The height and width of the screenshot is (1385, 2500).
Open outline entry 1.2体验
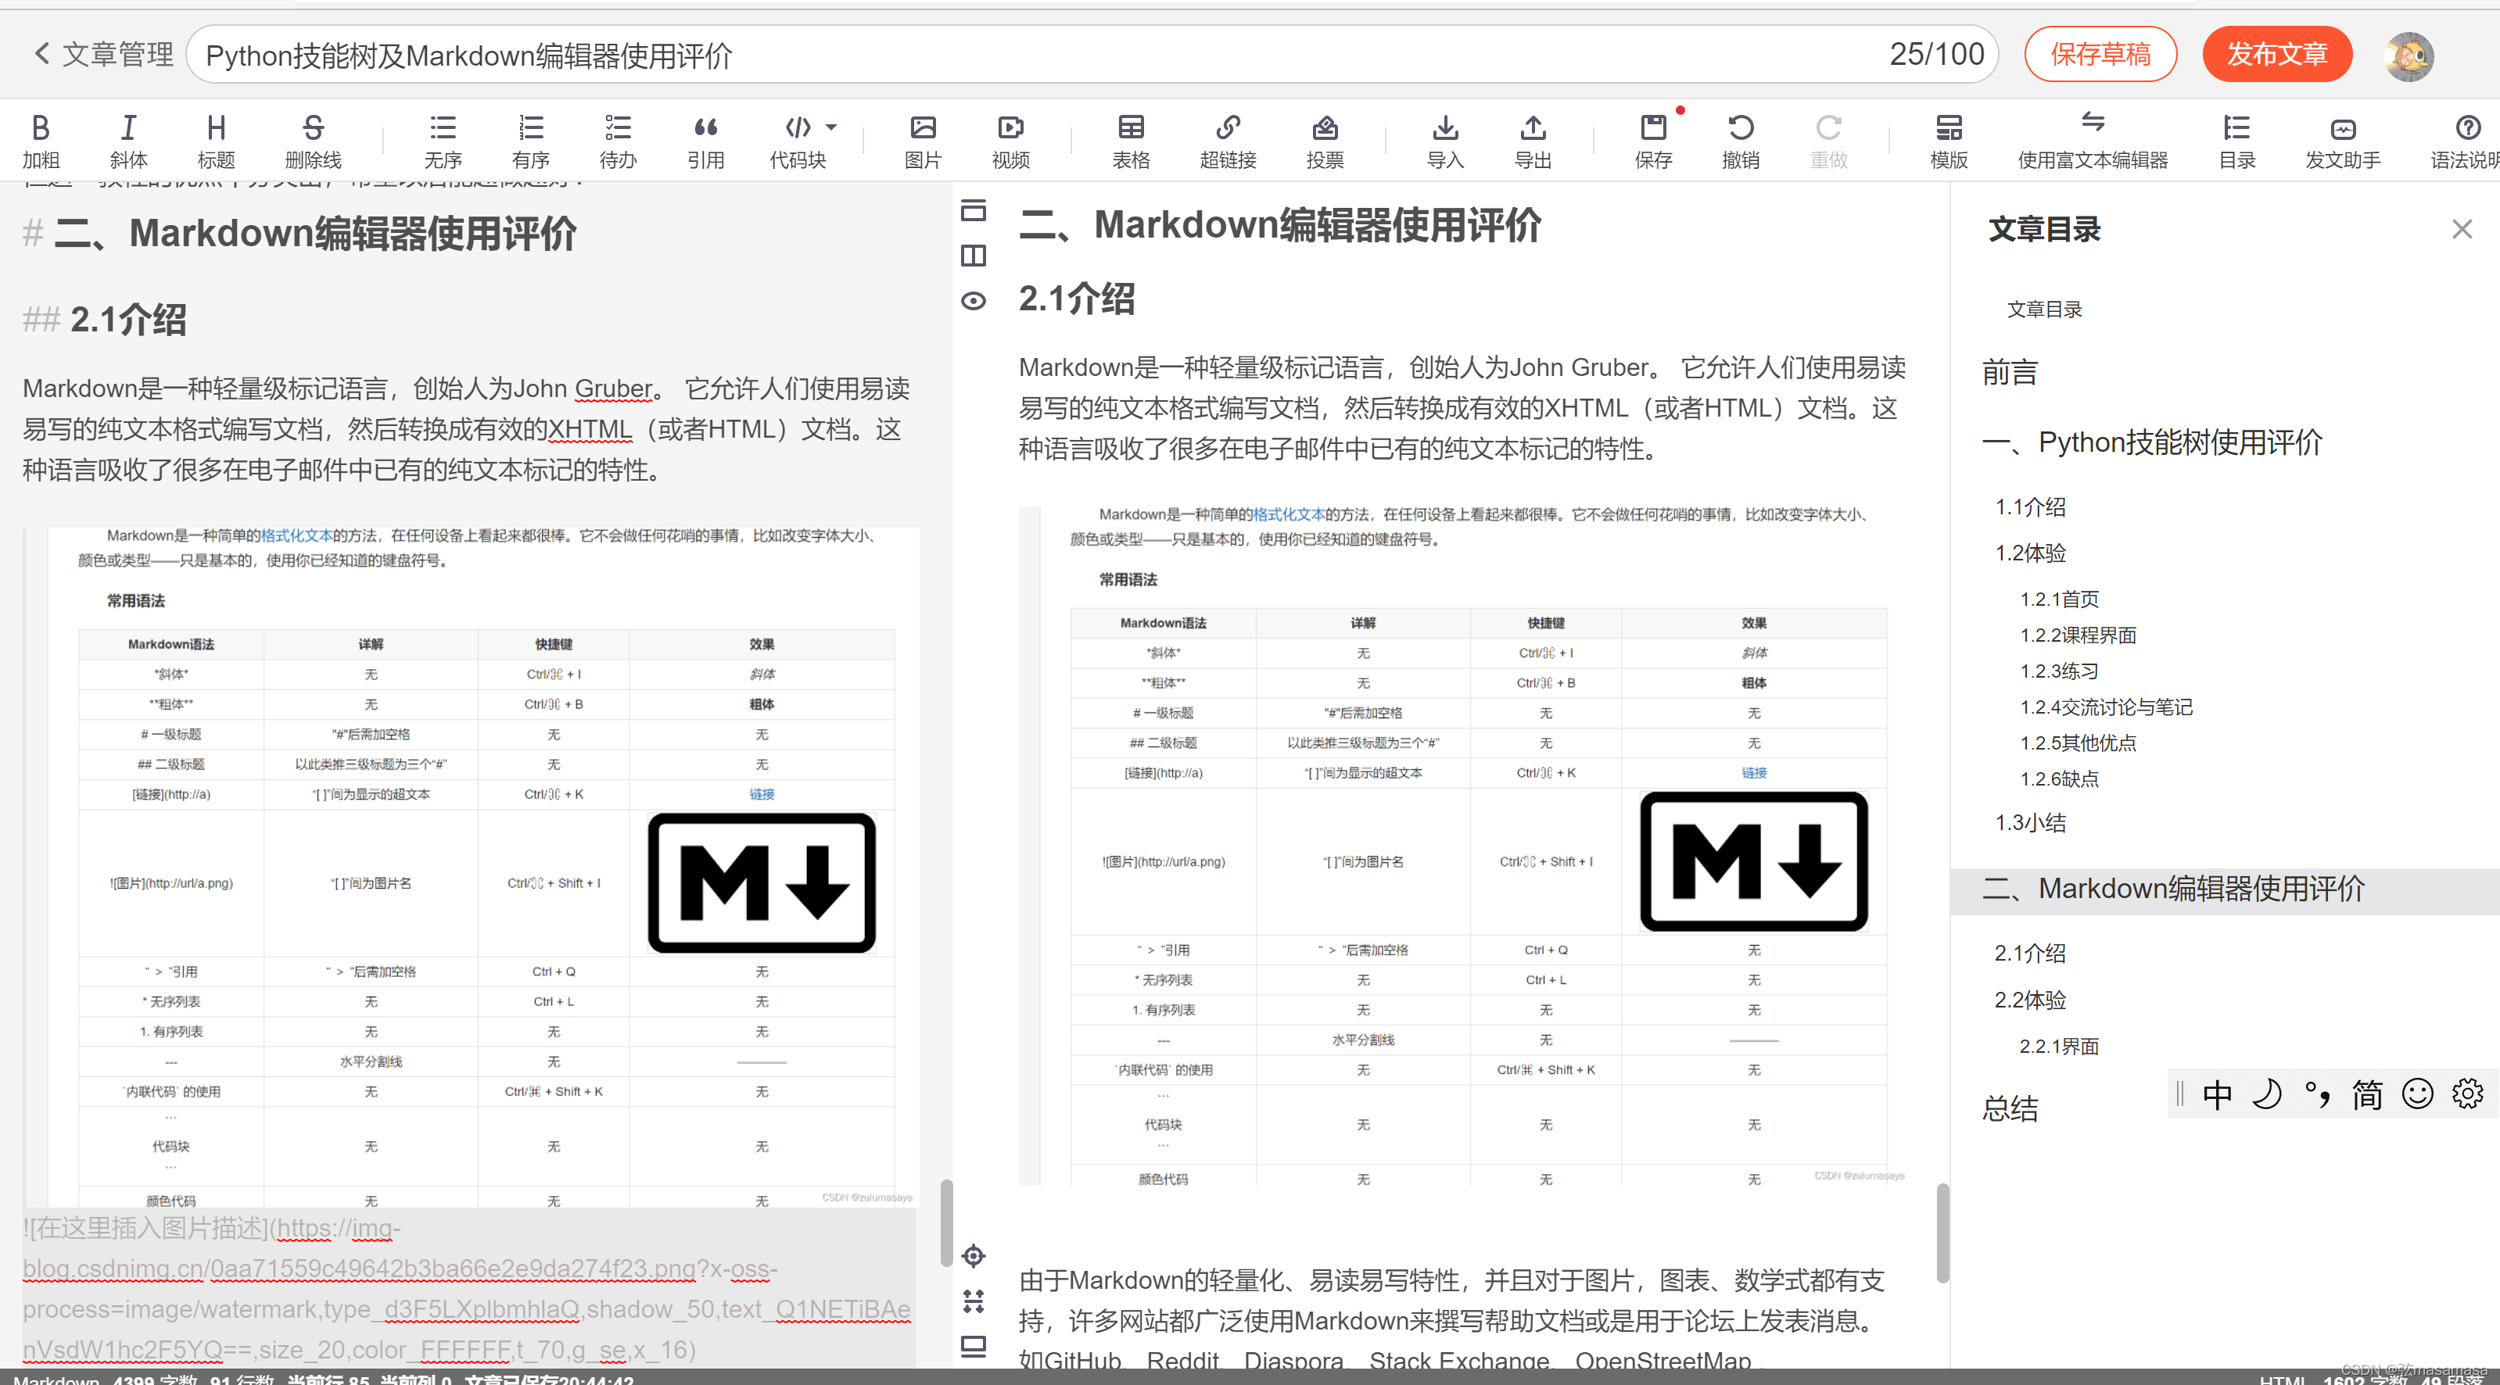(x=2030, y=553)
